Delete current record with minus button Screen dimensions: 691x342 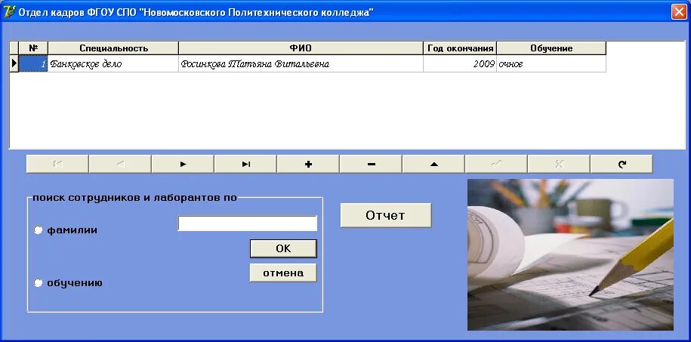coord(371,164)
